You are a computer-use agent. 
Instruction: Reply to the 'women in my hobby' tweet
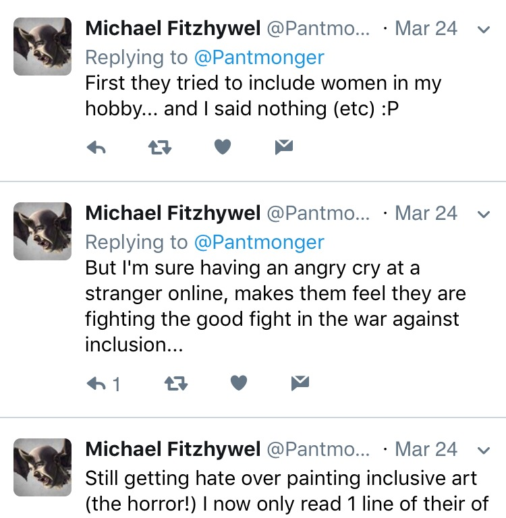97,148
